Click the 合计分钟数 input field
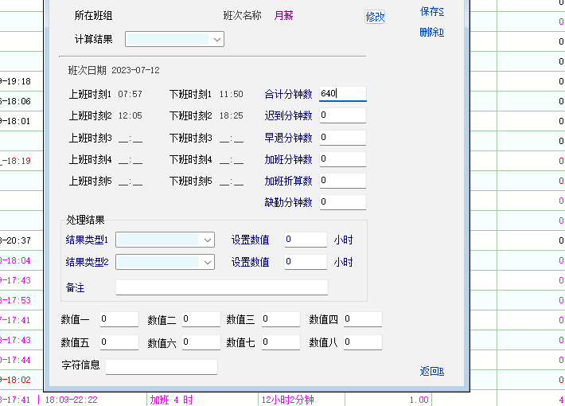 click(342, 94)
